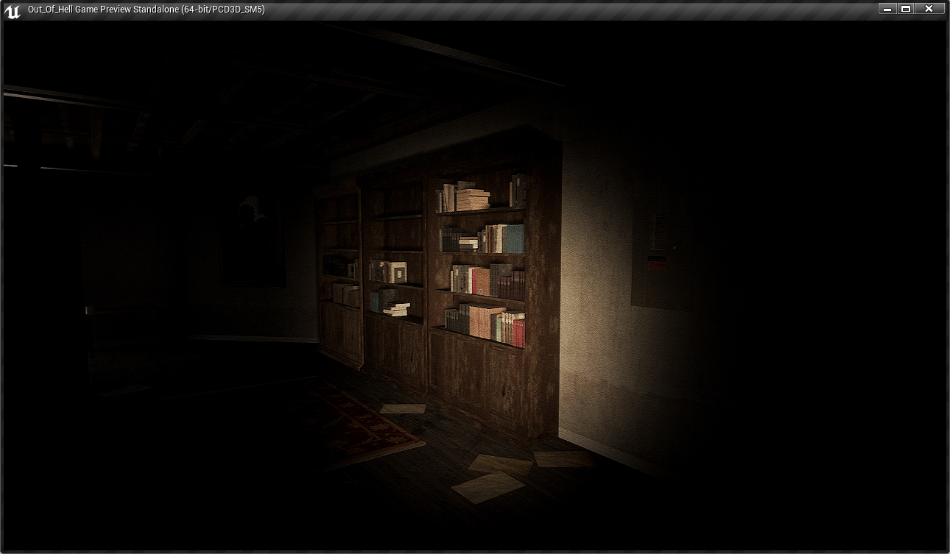Click the door handle on far left
Image resolution: width=950 pixels, height=554 pixels.
(x=87, y=310)
